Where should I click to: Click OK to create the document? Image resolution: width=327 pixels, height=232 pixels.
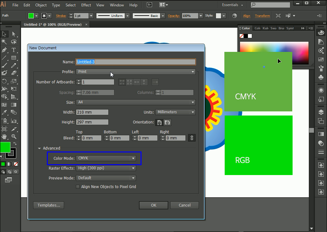(154, 205)
